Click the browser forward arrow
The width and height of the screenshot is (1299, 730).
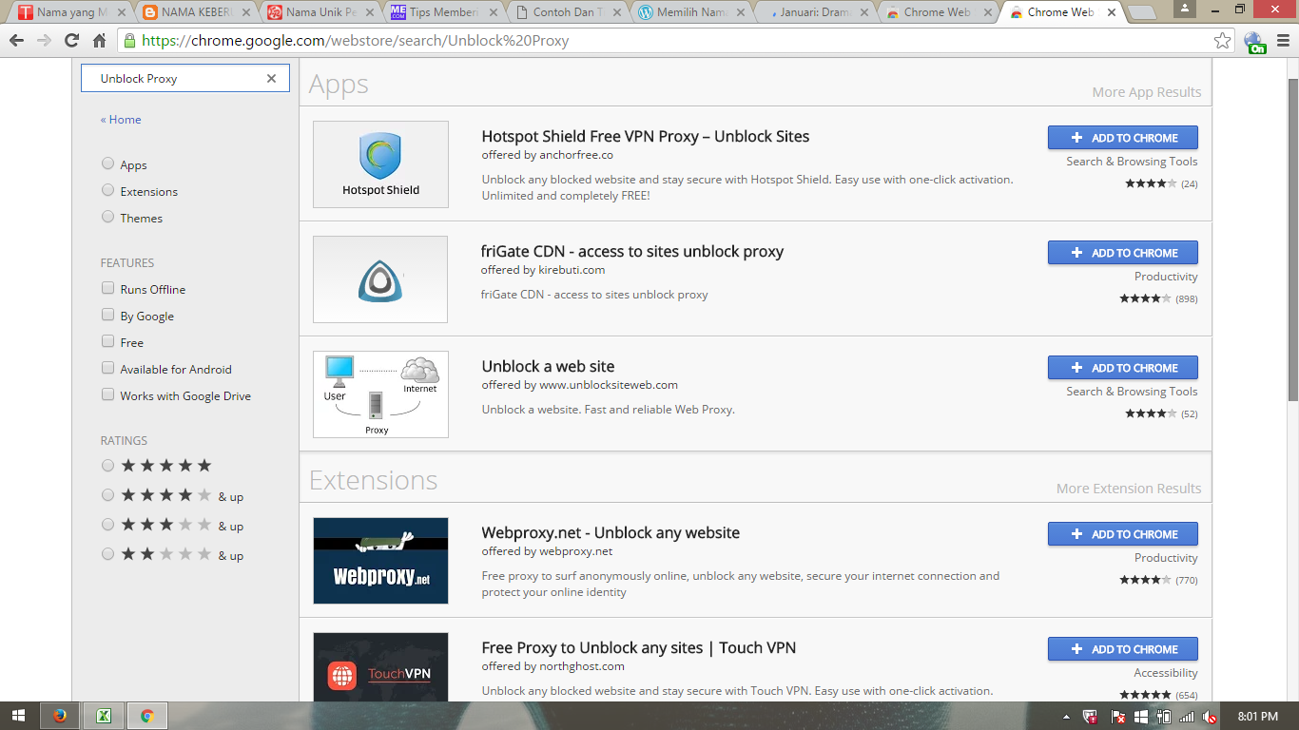tap(44, 41)
